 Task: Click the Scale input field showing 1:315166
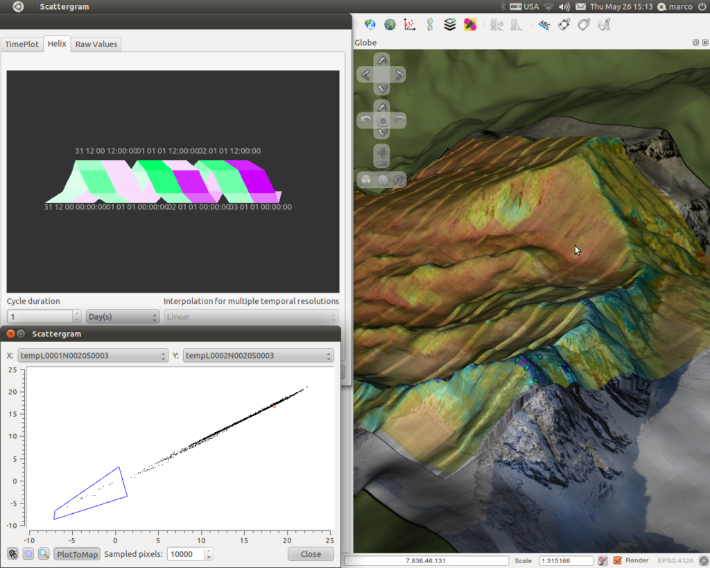click(566, 561)
